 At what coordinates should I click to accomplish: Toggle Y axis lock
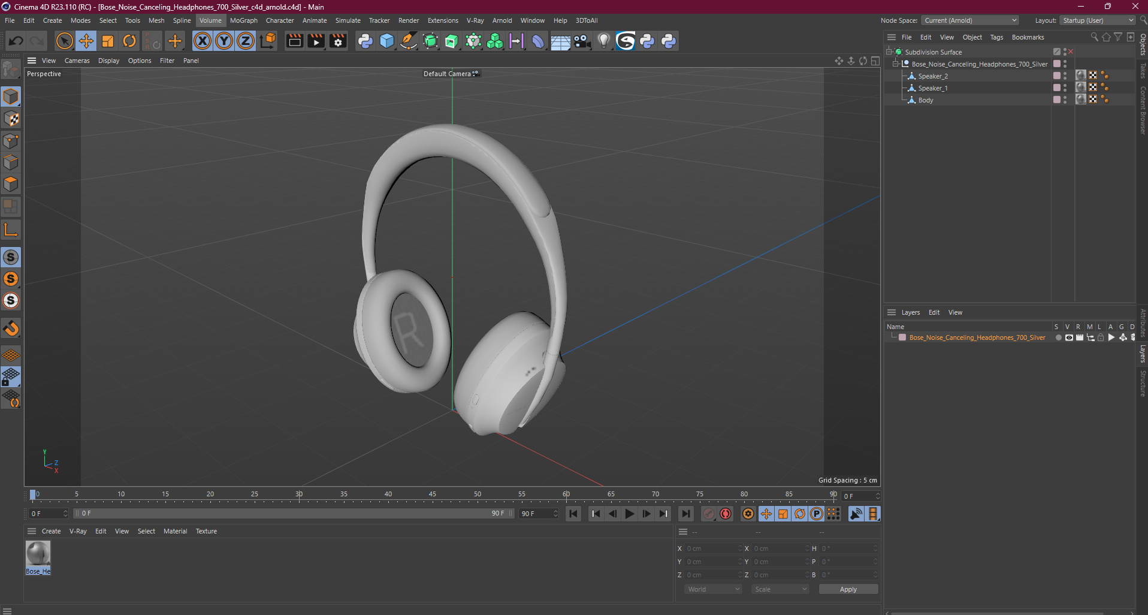click(x=224, y=41)
